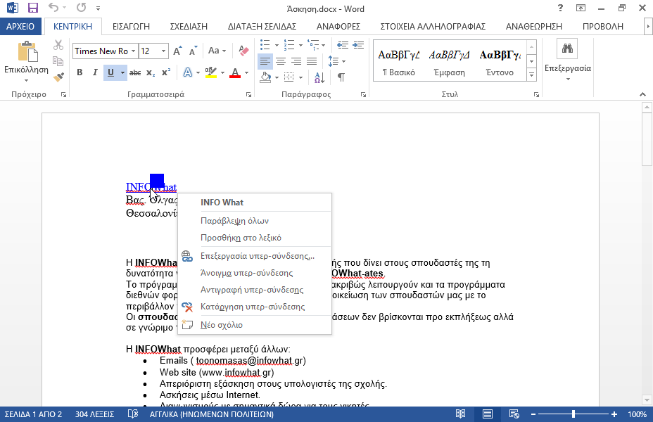653x422 pixels.
Task: Expand the styles gallery more arrow
Action: coord(531,75)
